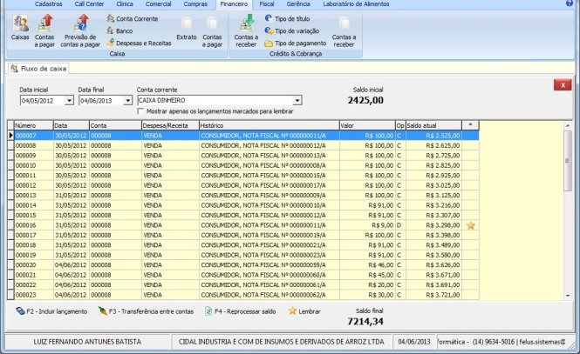Click the arrow header of the marker column
580x354 pixels.
click(470, 125)
